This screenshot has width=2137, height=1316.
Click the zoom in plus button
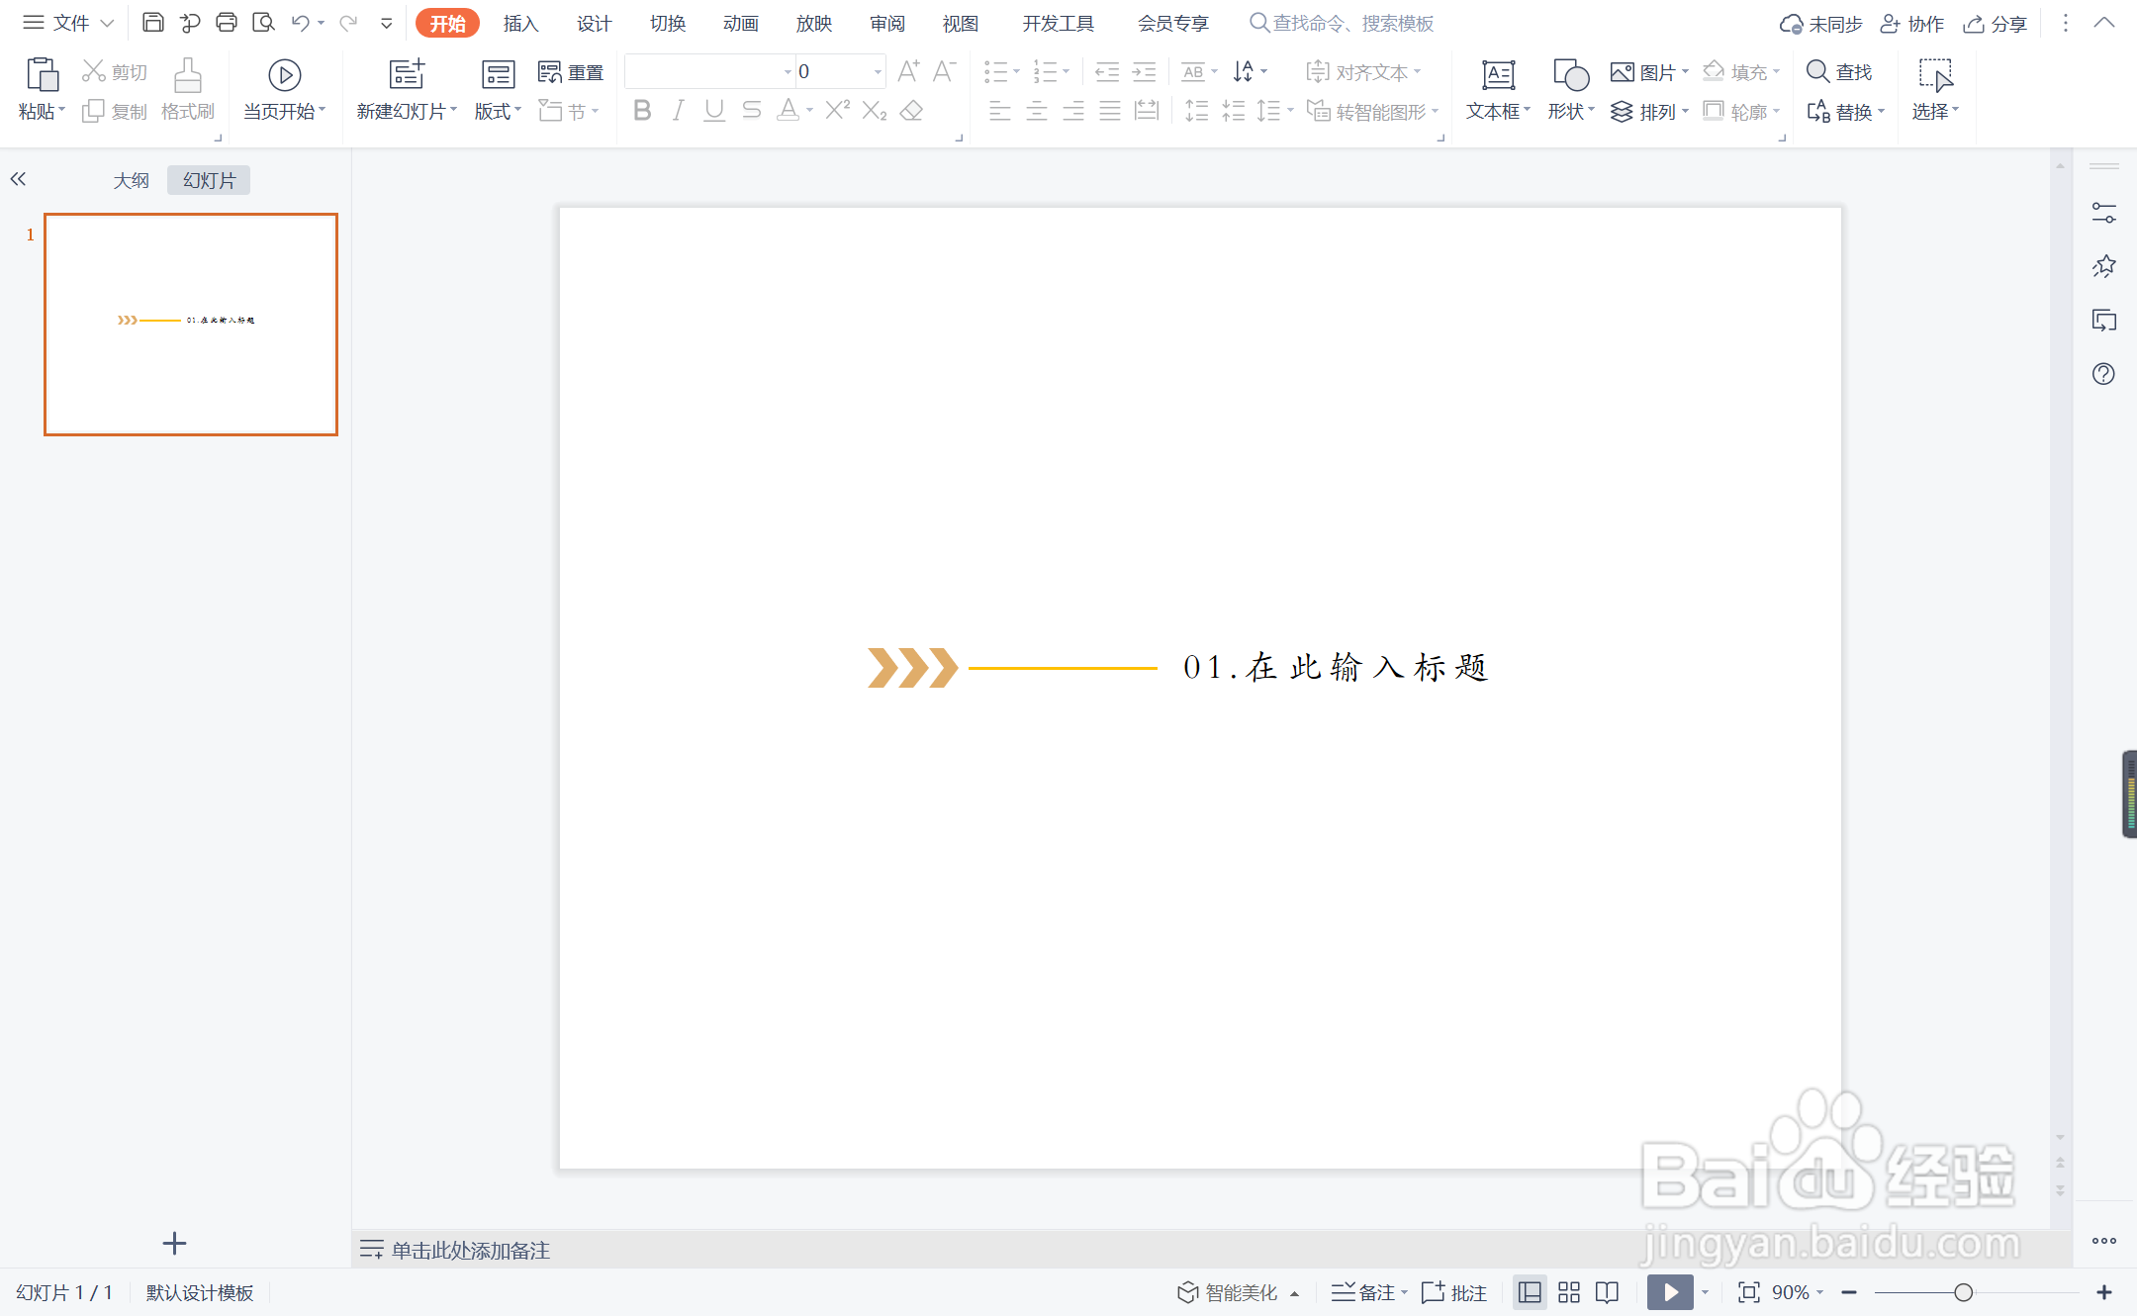[x=2104, y=1292]
